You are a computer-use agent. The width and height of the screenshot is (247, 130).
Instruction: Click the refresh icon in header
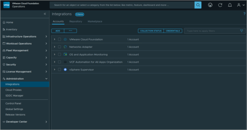click(220, 5)
